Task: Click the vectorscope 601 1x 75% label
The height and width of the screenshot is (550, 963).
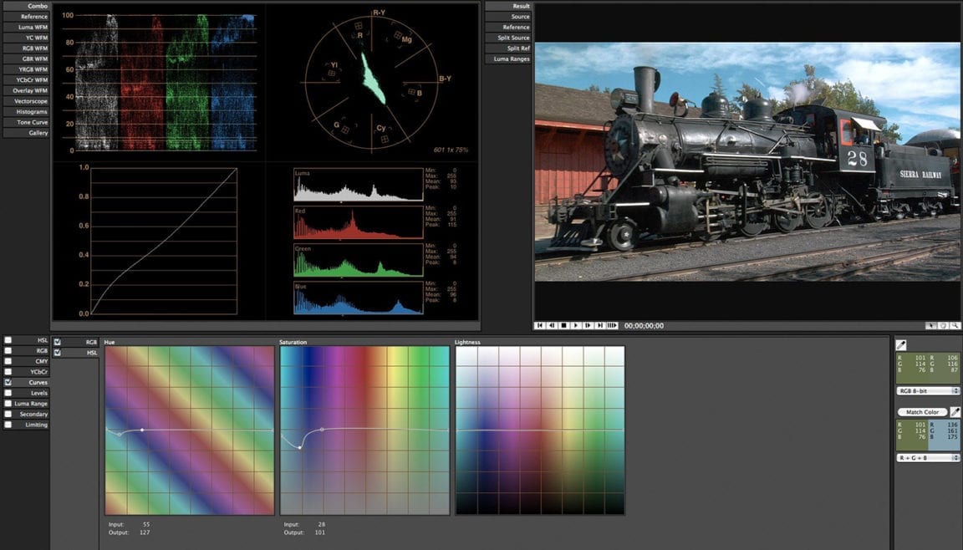Action: click(x=451, y=150)
